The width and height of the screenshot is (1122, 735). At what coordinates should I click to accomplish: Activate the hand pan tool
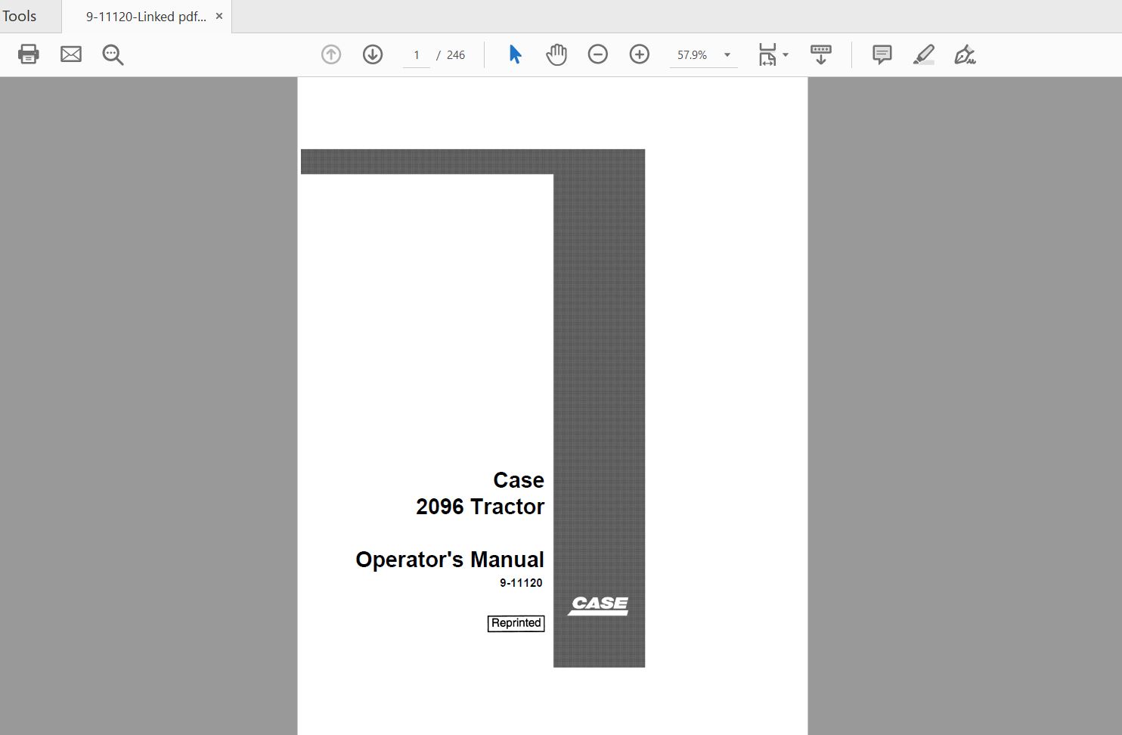pos(556,54)
